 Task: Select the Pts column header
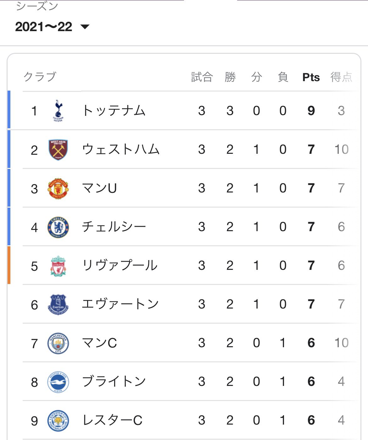[x=311, y=77]
